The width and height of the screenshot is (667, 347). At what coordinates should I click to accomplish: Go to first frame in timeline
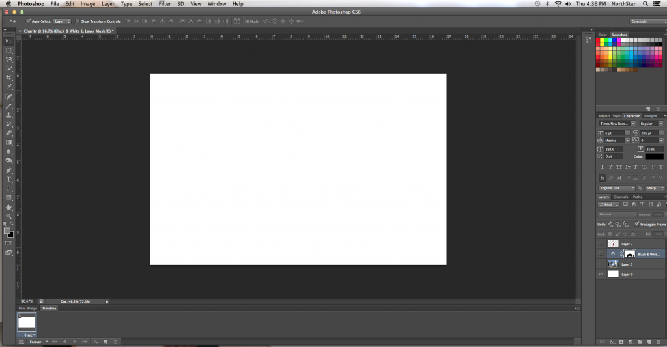pos(55,342)
